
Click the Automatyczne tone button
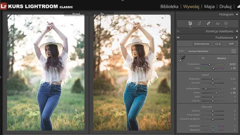201,44
